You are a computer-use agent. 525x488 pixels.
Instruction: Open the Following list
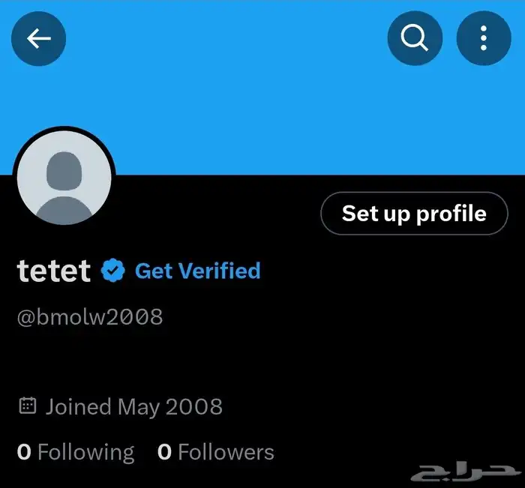(85, 452)
